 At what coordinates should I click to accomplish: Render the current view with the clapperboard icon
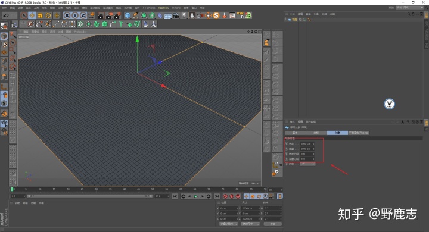pyautogui.click(x=101, y=15)
